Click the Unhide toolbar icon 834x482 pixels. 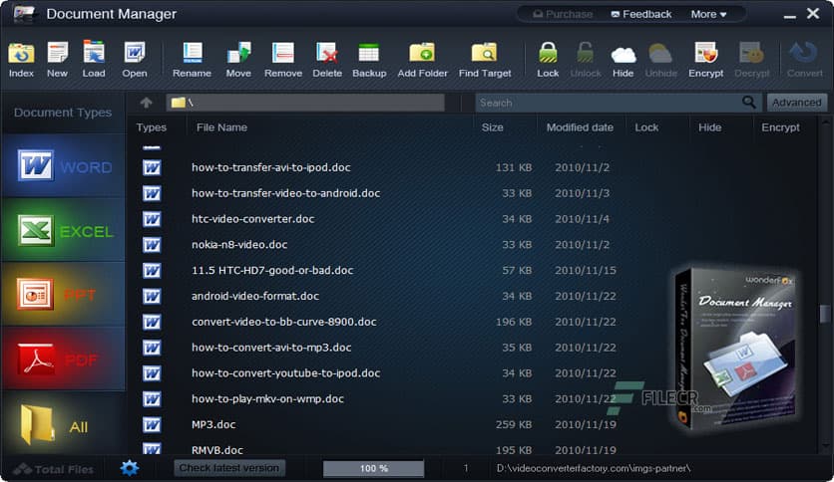click(x=660, y=54)
